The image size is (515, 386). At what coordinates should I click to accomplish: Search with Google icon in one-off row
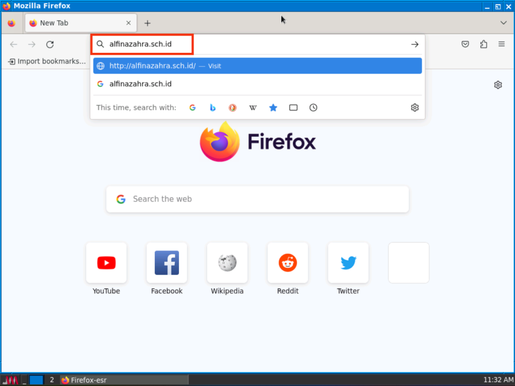(192, 108)
